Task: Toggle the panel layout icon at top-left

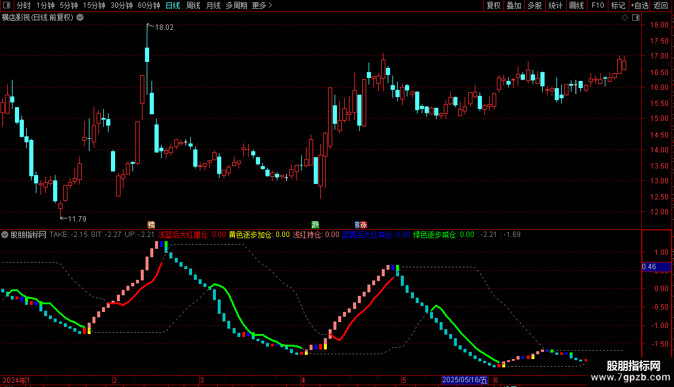Action: click(7, 5)
